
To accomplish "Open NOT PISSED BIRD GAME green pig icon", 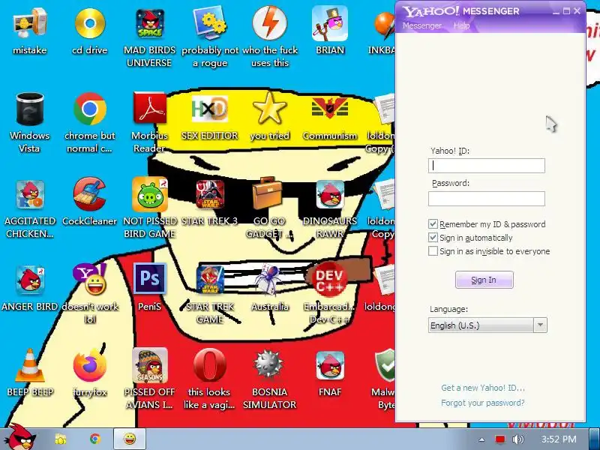I will click(149, 194).
